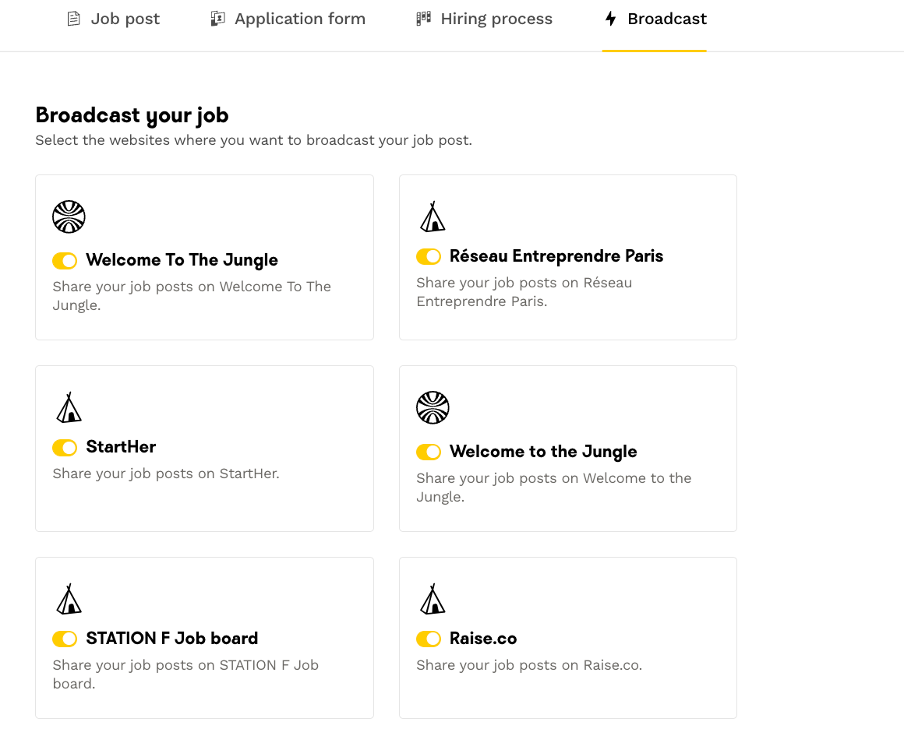Click the document icon next to Job post

[73, 19]
